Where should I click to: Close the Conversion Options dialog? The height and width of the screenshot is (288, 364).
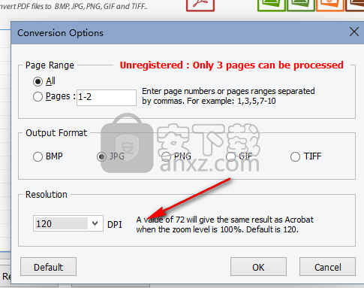point(354,32)
